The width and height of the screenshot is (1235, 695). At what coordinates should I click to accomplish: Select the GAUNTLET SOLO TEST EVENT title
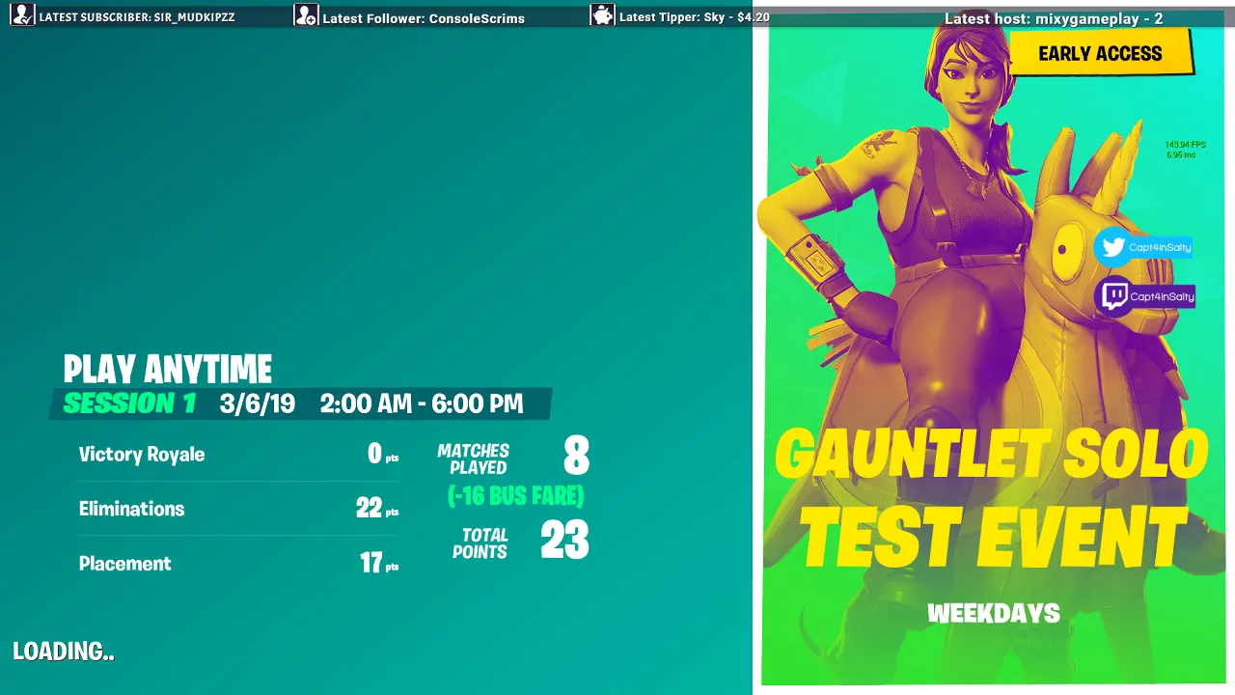click(x=992, y=498)
